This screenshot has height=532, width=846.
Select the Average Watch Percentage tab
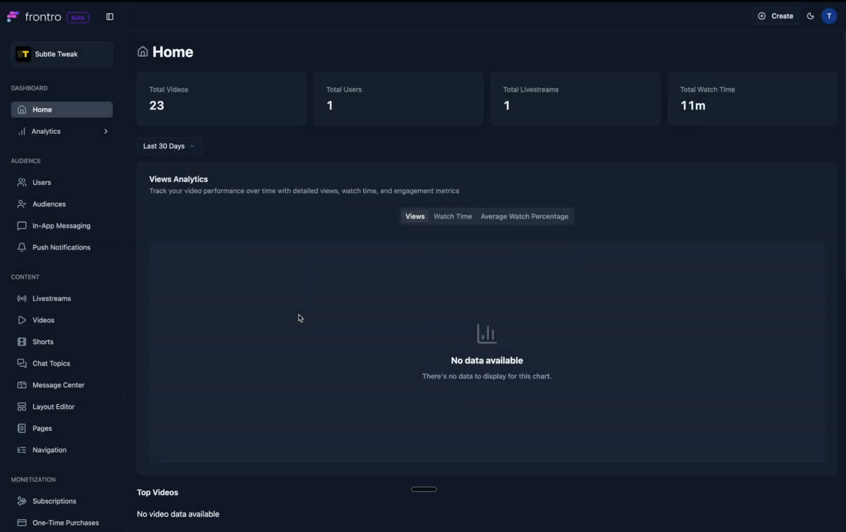524,216
